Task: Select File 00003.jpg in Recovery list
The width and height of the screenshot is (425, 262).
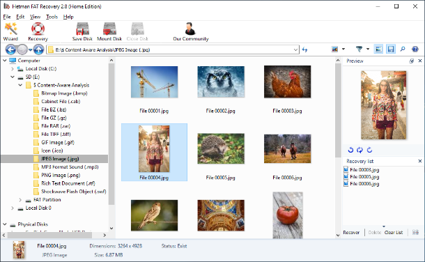Action: pyautogui.click(x=362, y=170)
